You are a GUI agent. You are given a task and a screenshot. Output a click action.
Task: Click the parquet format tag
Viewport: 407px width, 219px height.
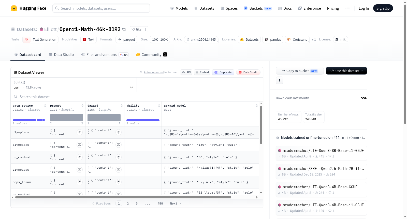point(126,39)
